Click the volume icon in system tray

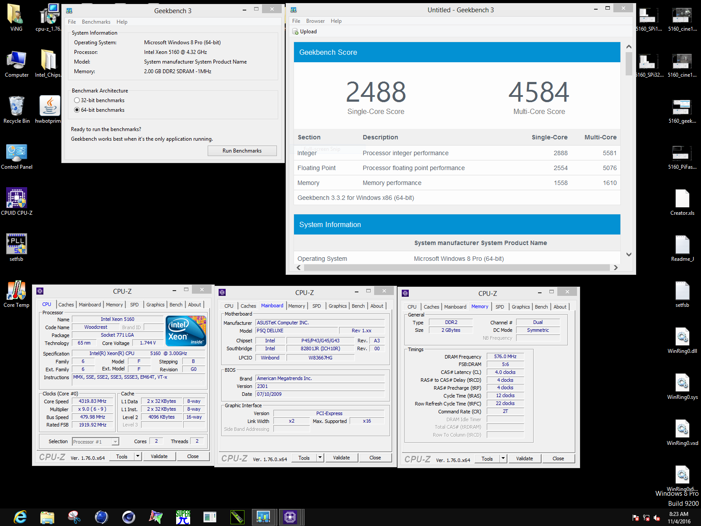point(657,518)
